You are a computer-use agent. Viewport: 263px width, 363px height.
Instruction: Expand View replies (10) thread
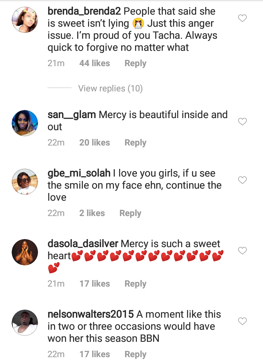(110, 88)
